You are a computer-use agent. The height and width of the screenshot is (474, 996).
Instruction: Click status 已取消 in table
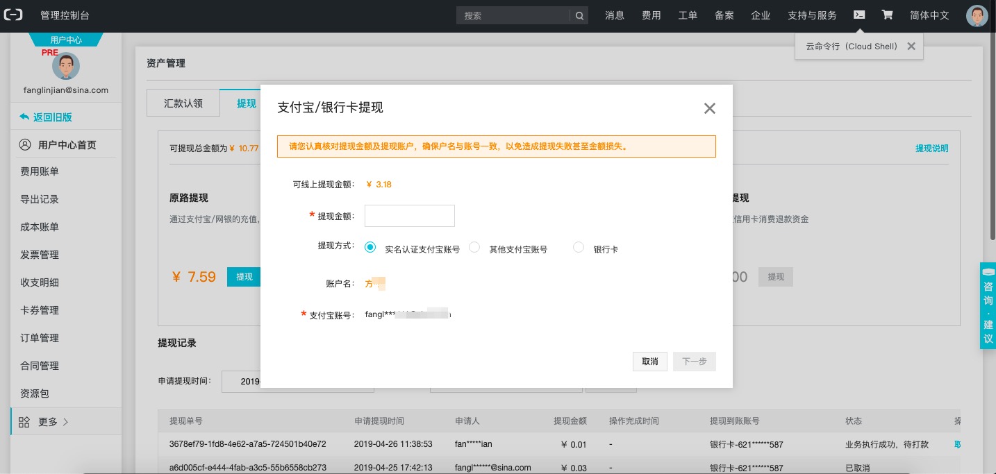tap(857, 468)
